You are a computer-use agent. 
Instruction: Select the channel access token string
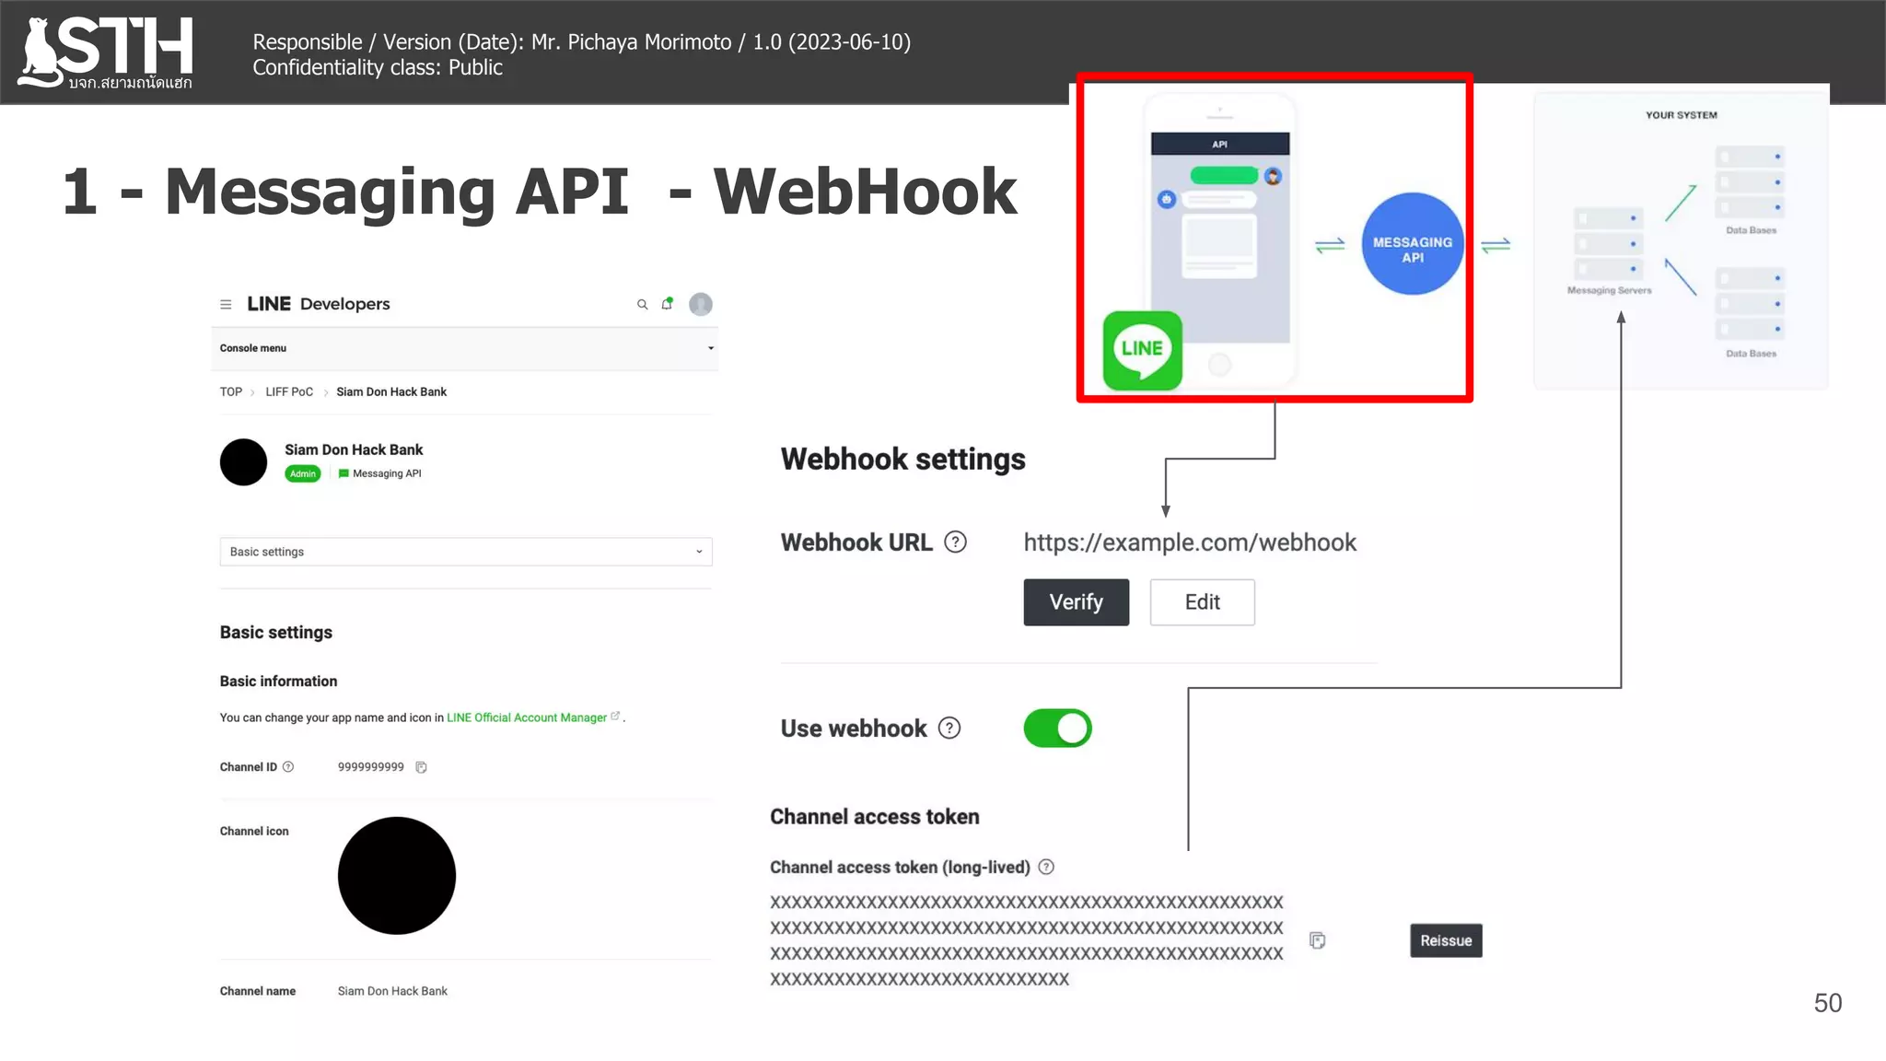(1027, 940)
